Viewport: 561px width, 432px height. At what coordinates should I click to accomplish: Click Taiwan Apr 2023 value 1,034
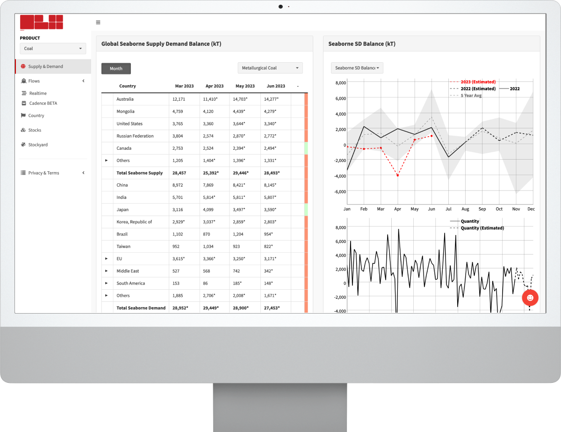[x=209, y=246]
